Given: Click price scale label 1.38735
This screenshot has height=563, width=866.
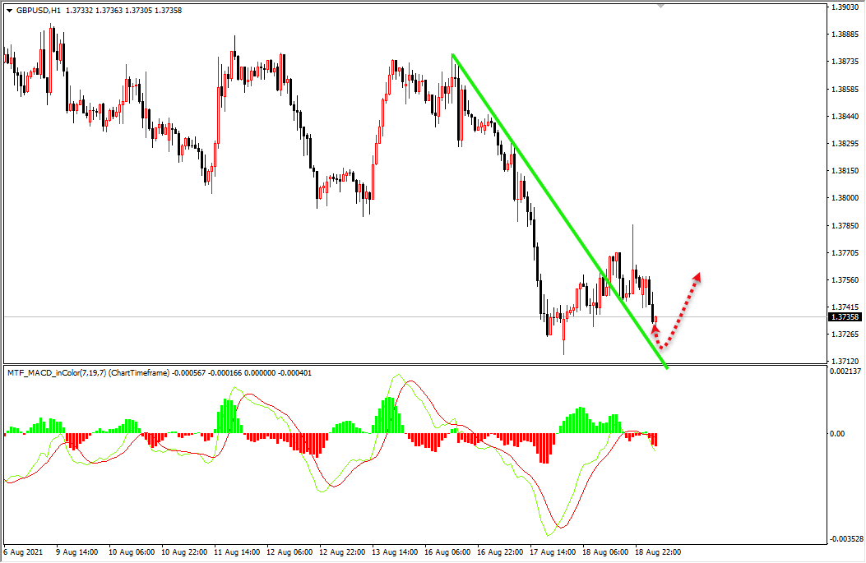Looking at the screenshot, I should point(845,62).
